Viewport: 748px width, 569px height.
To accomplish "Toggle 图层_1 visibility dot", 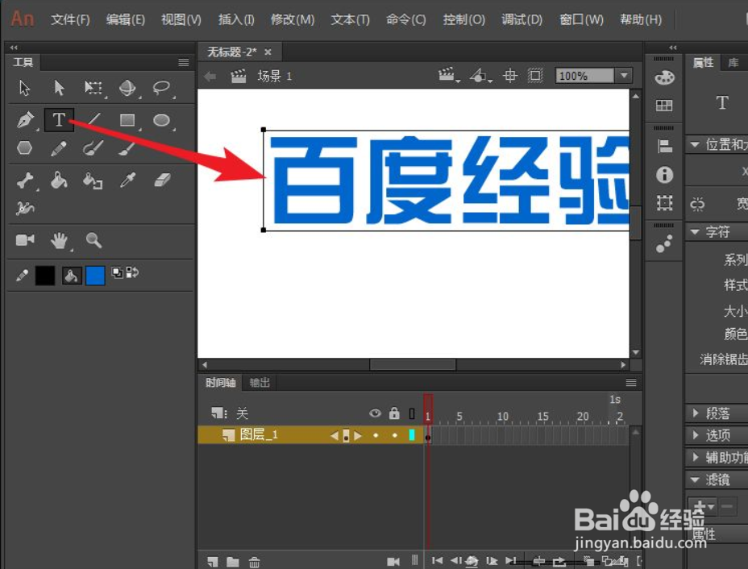I will pyautogui.click(x=376, y=435).
